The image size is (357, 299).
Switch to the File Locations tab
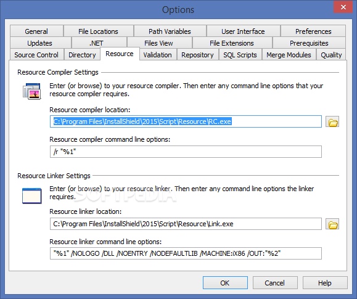[x=99, y=31]
